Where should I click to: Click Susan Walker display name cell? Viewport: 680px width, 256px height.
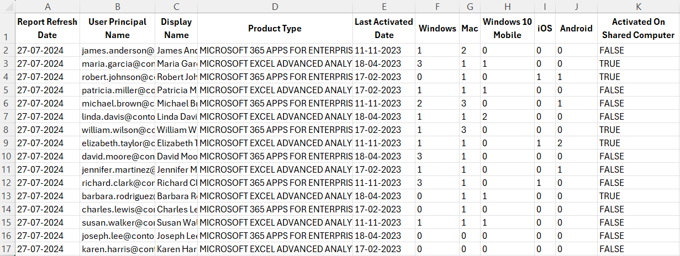tap(176, 222)
